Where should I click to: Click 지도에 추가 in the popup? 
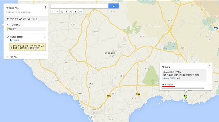click(x=168, y=85)
